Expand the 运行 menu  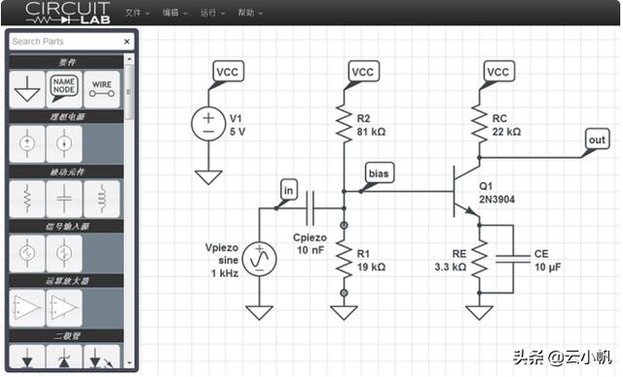click(x=212, y=13)
